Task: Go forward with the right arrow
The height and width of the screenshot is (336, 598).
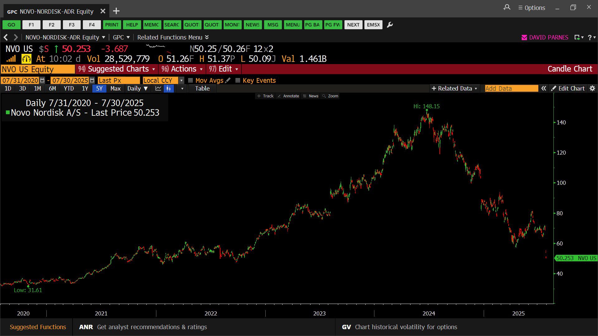Action: [x=16, y=37]
